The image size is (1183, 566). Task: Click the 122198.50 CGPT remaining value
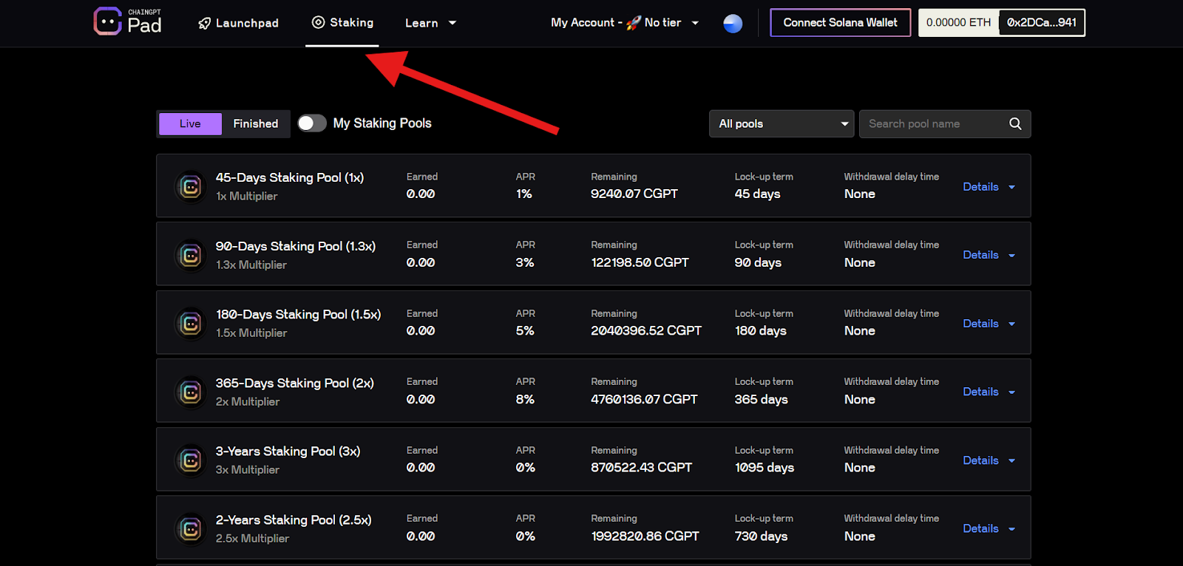(640, 262)
